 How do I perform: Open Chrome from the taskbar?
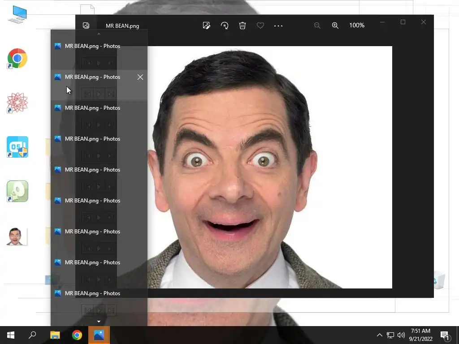click(77, 335)
